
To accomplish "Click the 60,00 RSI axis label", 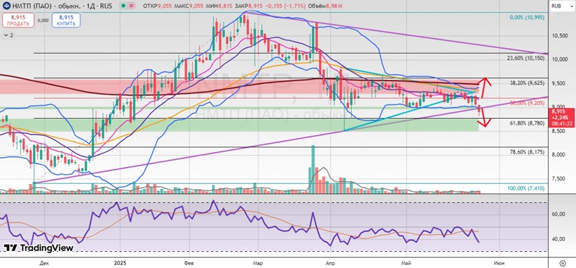I will click(x=558, y=215).
